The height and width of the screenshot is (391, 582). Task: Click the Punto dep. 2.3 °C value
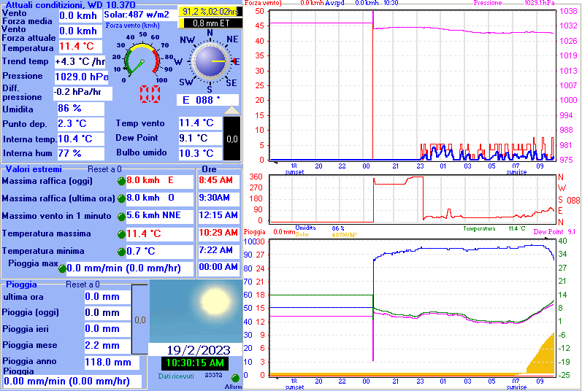tap(80, 124)
